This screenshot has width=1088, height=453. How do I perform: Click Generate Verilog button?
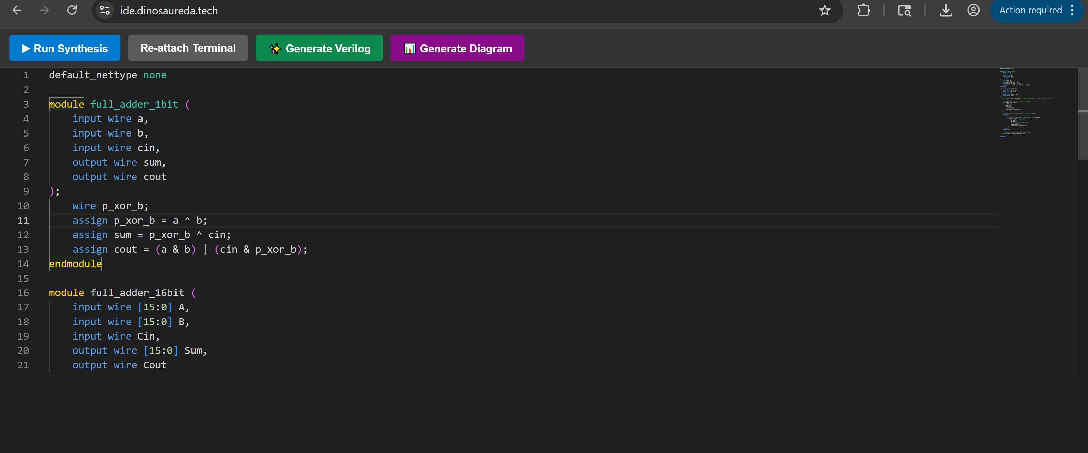click(319, 48)
